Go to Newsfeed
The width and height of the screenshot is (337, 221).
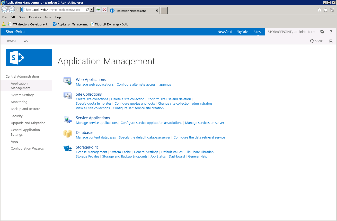click(225, 32)
